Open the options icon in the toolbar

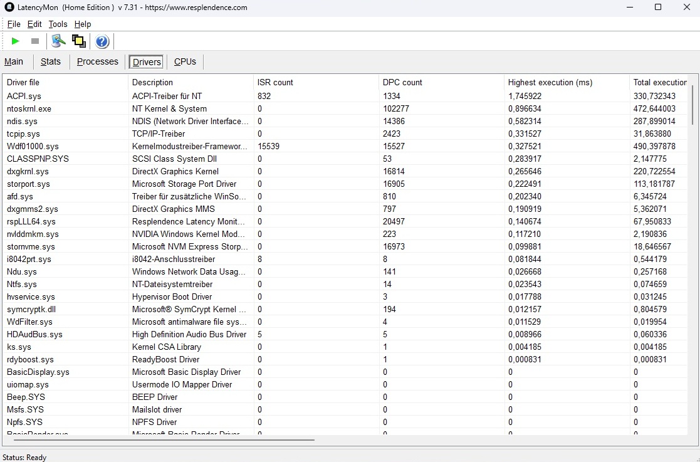click(59, 41)
